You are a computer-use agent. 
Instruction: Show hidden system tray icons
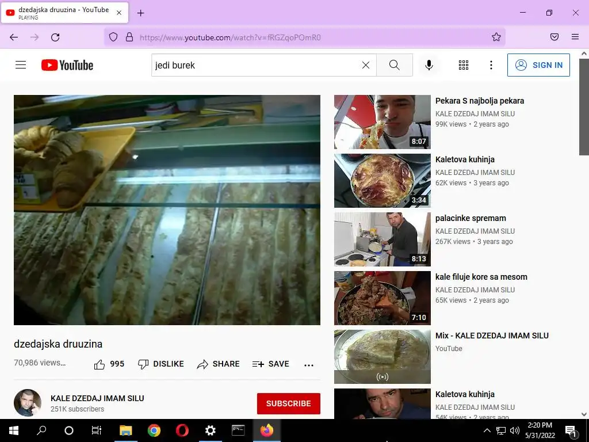pos(487,430)
